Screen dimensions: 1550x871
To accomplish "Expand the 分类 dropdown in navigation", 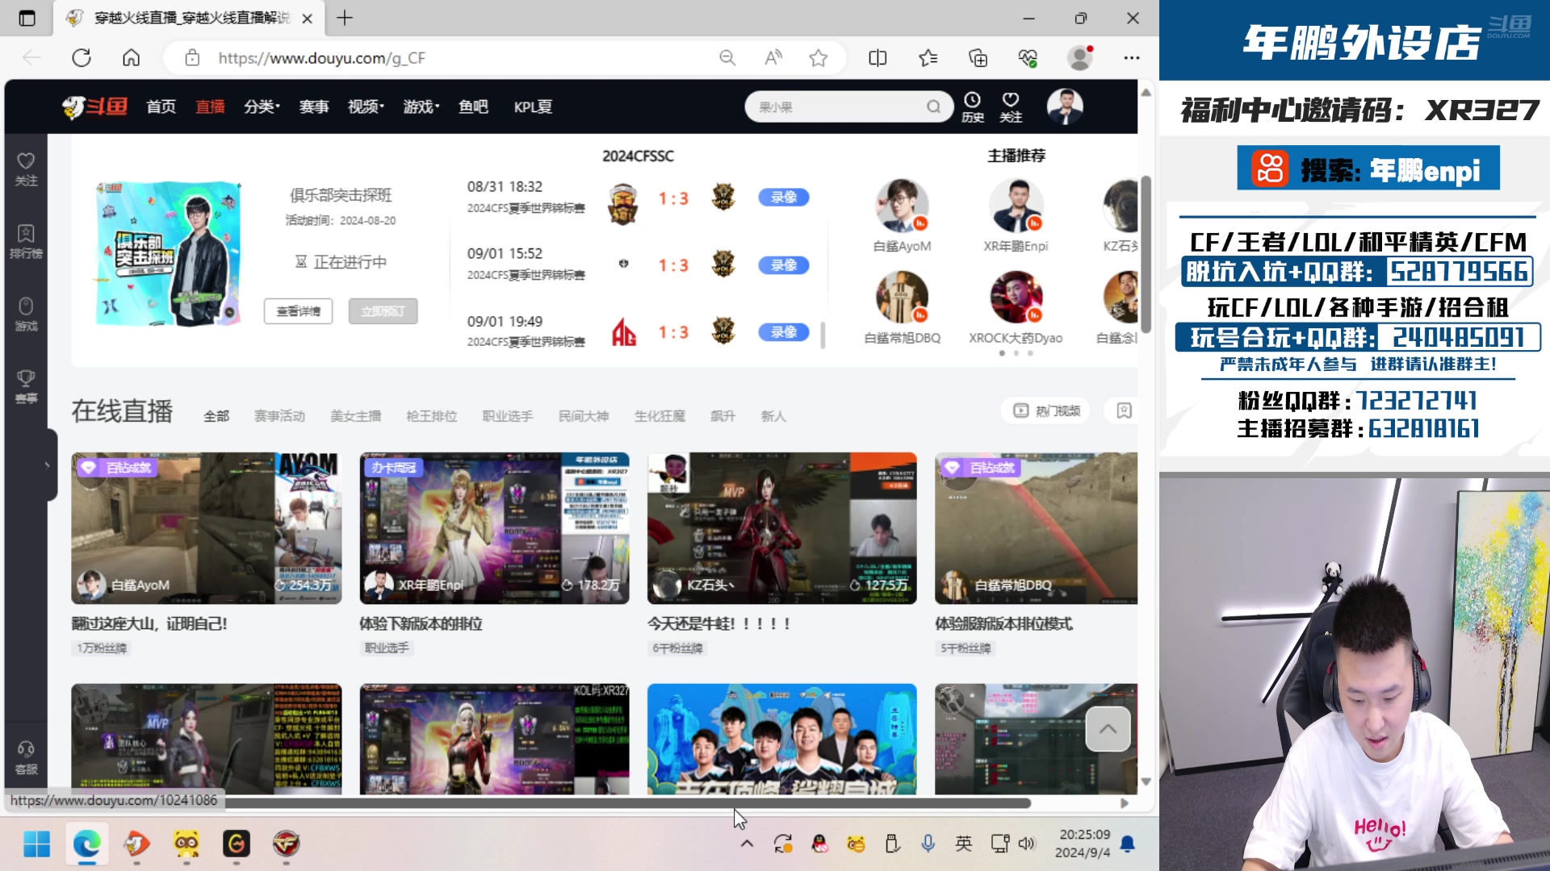I will click(x=262, y=106).
